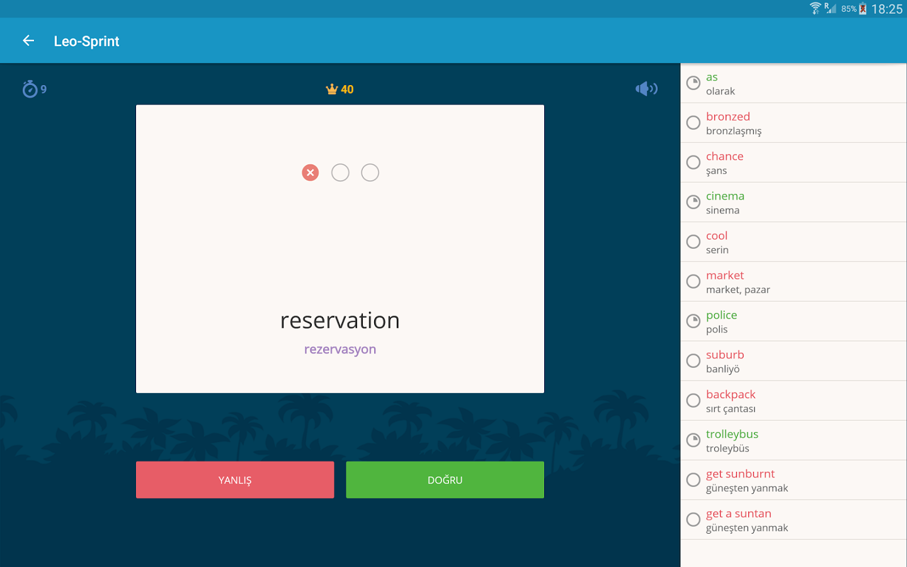Viewport: 907px width, 567px height.
Task: Click progress circle next to 'get a suntan'
Action: [x=693, y=520]
